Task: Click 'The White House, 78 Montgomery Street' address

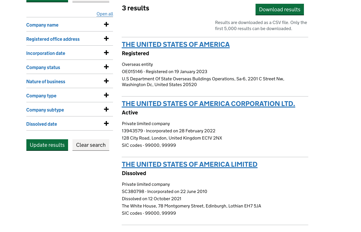Action: [192, 206]
